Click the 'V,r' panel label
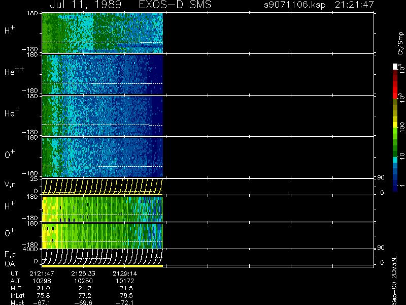The width and height of the screenshot is (406, 305). click(x=10, y=185)
